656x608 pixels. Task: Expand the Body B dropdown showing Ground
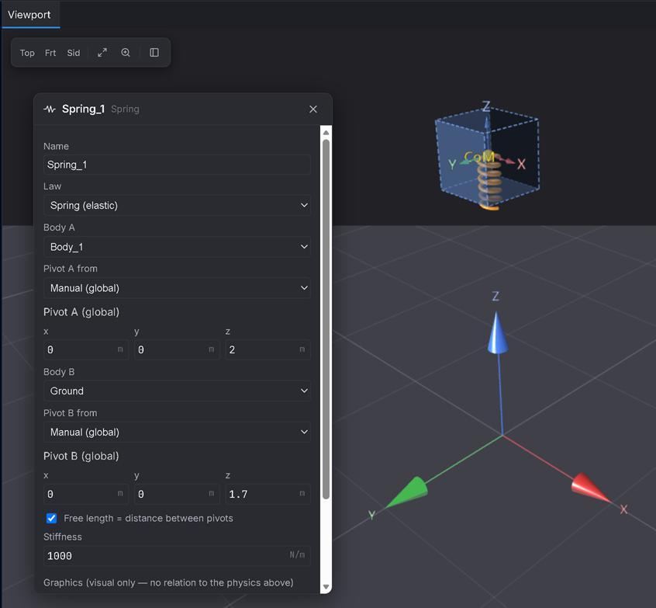[177, 391]
